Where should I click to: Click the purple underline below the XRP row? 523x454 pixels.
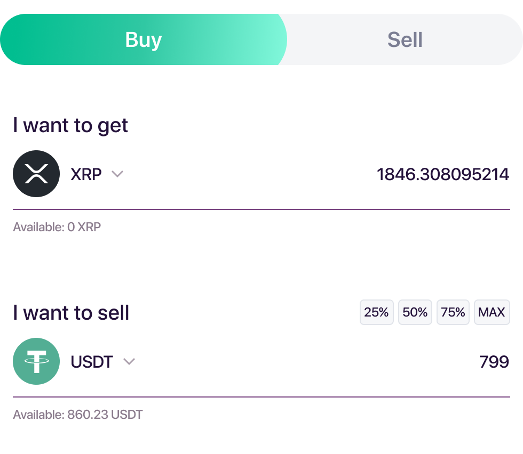coord(261,209)
